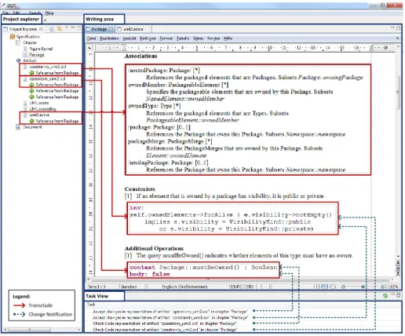Close the Package editor tab
The width and height of the screenshot is (405, 336).
point(111,29)
